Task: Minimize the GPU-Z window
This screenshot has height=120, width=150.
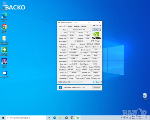Action: pos(89,22)
